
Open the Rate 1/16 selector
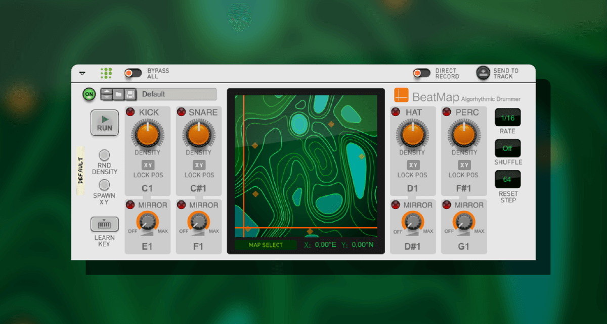click(x=507, y=118)
